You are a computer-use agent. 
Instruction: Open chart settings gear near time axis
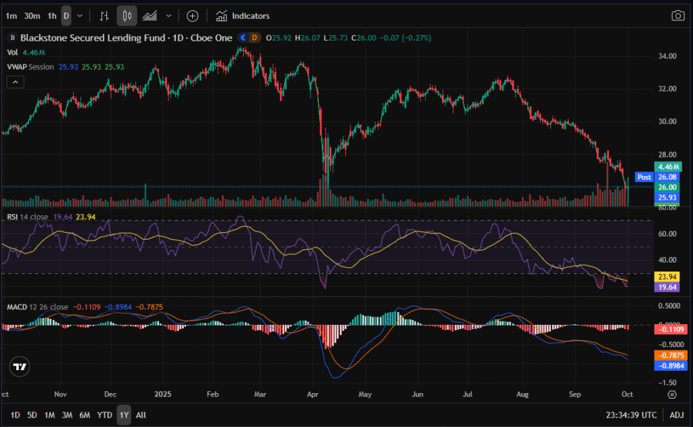click(x=671, y=394)
